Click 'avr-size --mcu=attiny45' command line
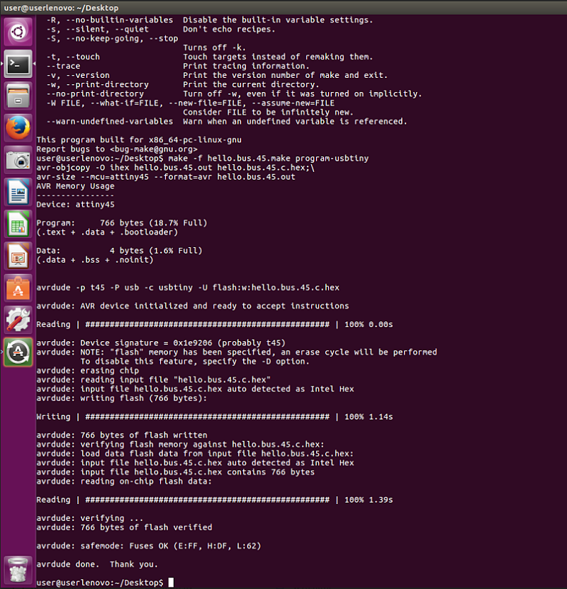Screen dimensions: 567x589 coord(166,177)
